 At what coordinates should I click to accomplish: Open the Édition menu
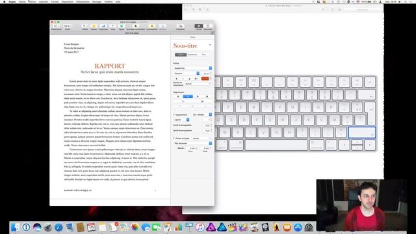pos(32,1)
